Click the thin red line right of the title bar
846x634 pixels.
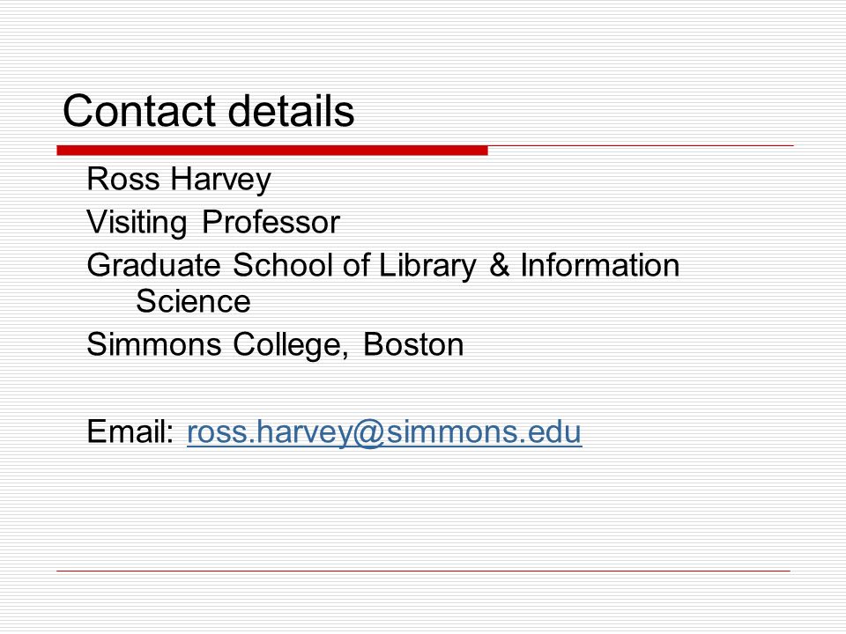(x=641, y=145)
